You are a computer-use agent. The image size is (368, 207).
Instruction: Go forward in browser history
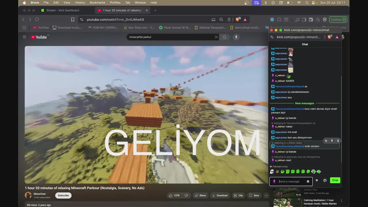(x=30, y=20)
